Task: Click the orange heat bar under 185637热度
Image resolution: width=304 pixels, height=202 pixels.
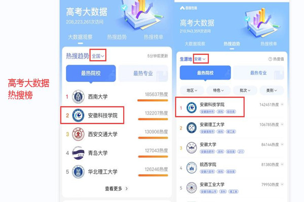Action: pyautogui.click(x=153, y=100)
